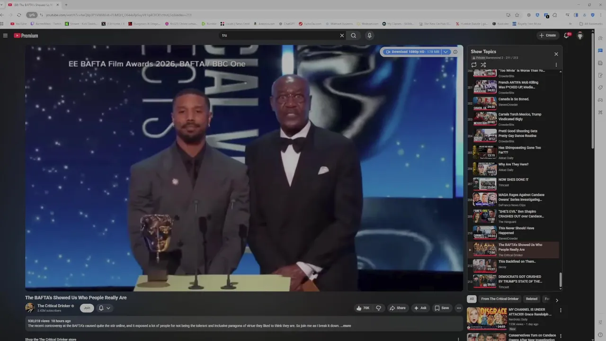Save the video to a playlist

pyautogui.click(x=442, y=308)
